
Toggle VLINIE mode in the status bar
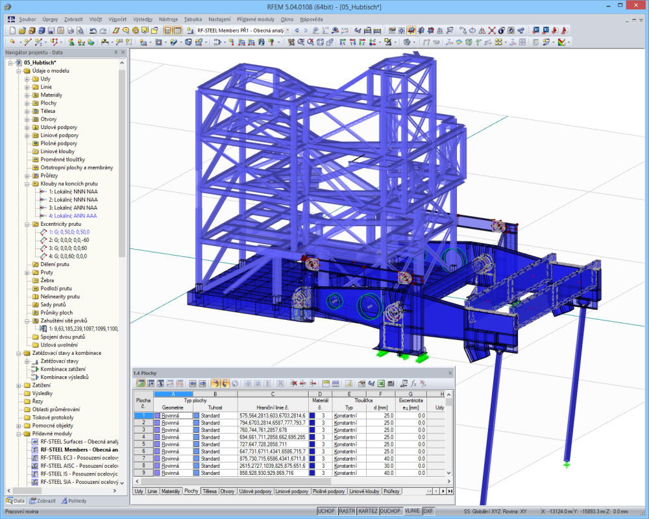pyautogui.click(x=412, y=511)
